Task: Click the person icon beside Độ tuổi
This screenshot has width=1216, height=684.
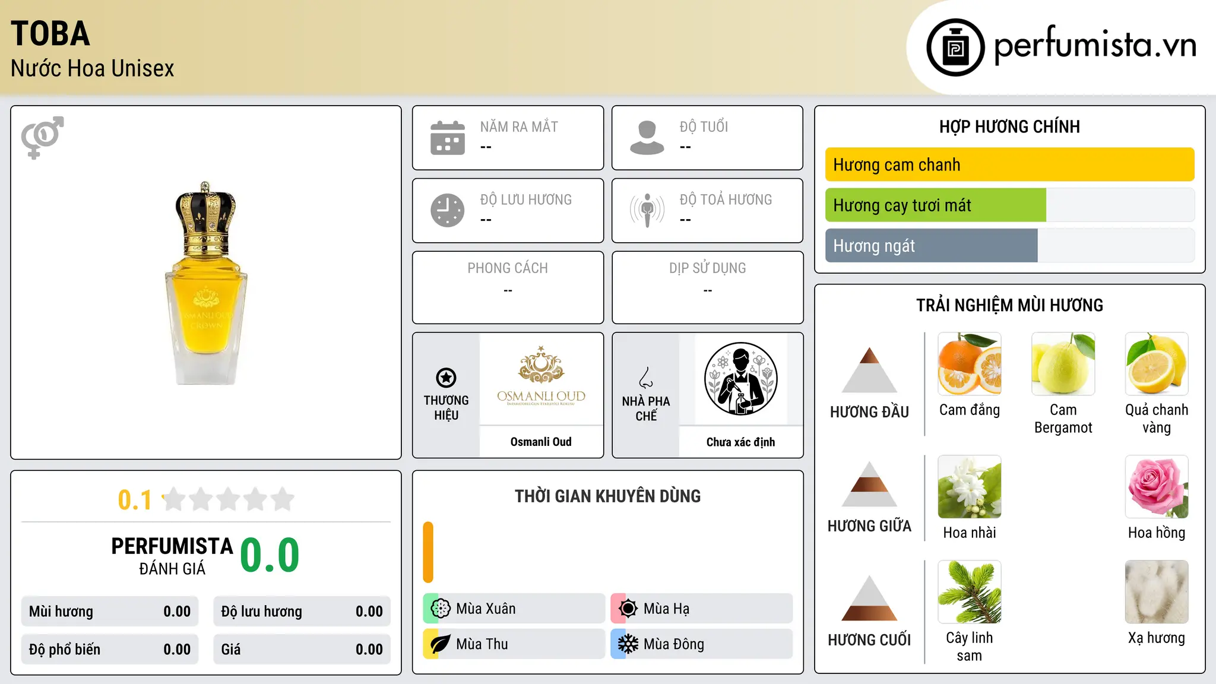Action: point(647,138)
